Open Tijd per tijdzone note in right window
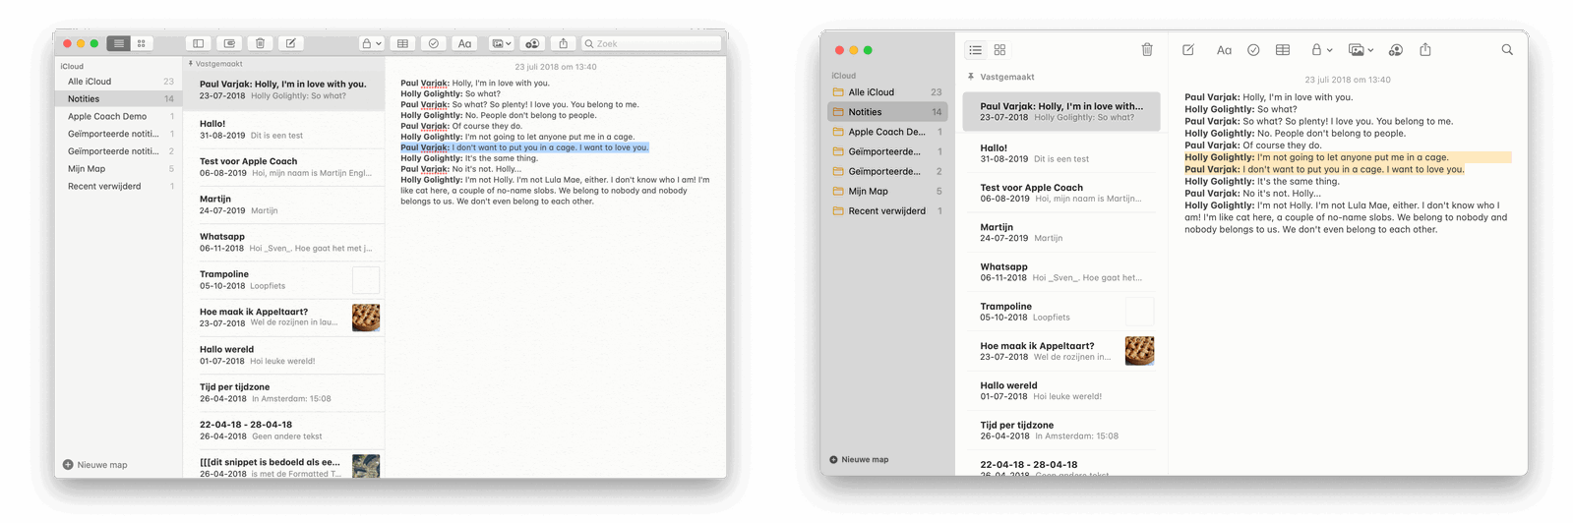 [1061, 431]
